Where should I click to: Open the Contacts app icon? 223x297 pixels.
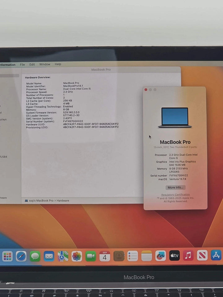click(119, 256)
